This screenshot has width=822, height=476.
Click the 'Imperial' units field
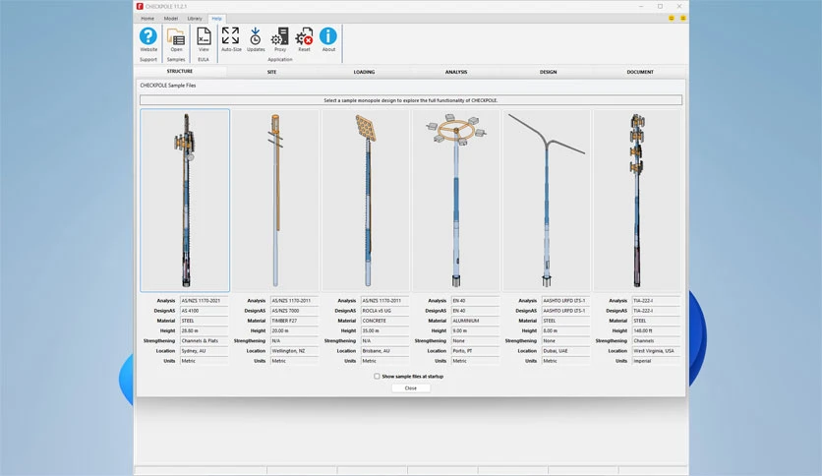(x=656, y=361)
